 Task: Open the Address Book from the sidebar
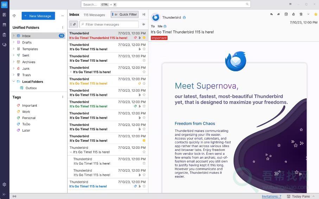4,15
